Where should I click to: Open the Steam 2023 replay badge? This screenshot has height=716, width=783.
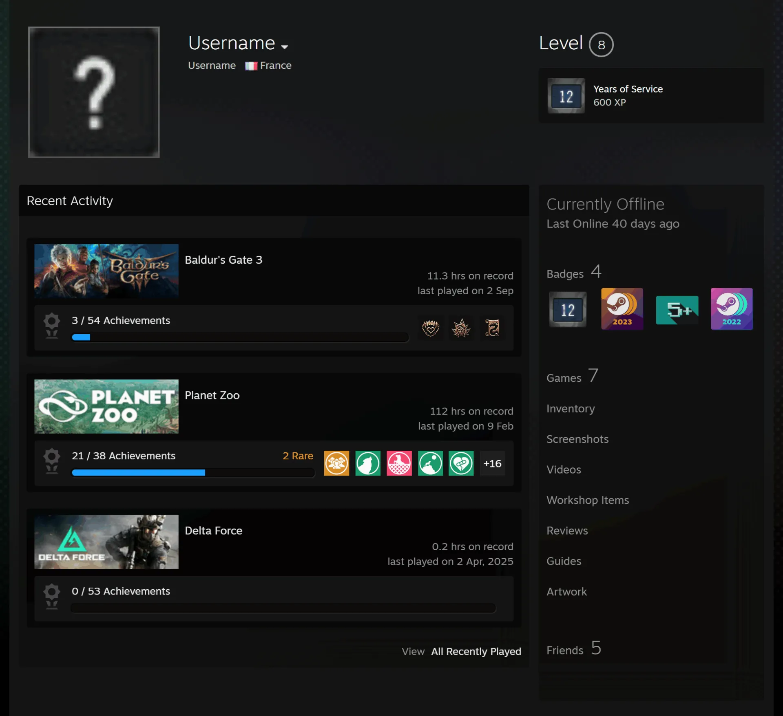click(622, 309)
